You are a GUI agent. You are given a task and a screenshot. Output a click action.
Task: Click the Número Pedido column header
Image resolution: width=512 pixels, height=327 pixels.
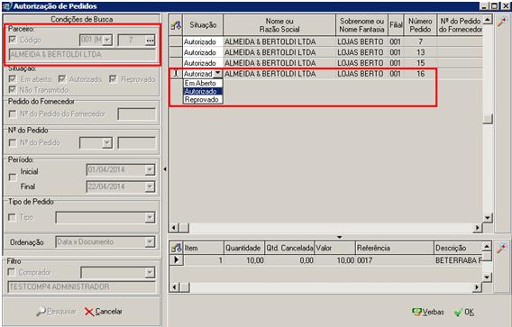coord(420,25)
